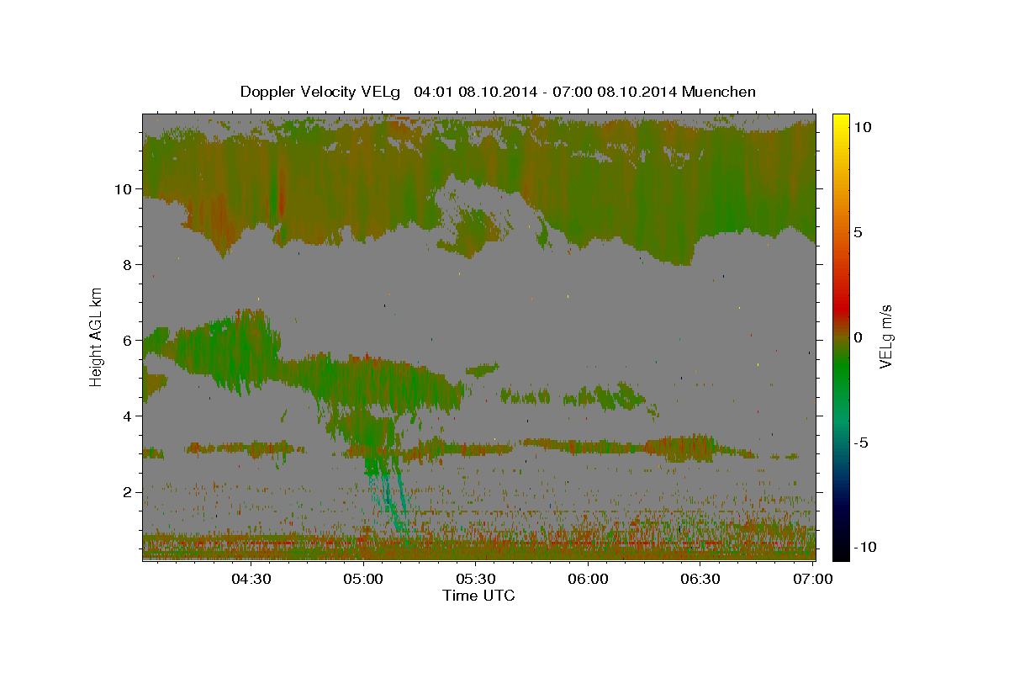Click the dark bottom of the velocity colorbar
Viewport: 1009px width, 673px height.
click(841, 547)
